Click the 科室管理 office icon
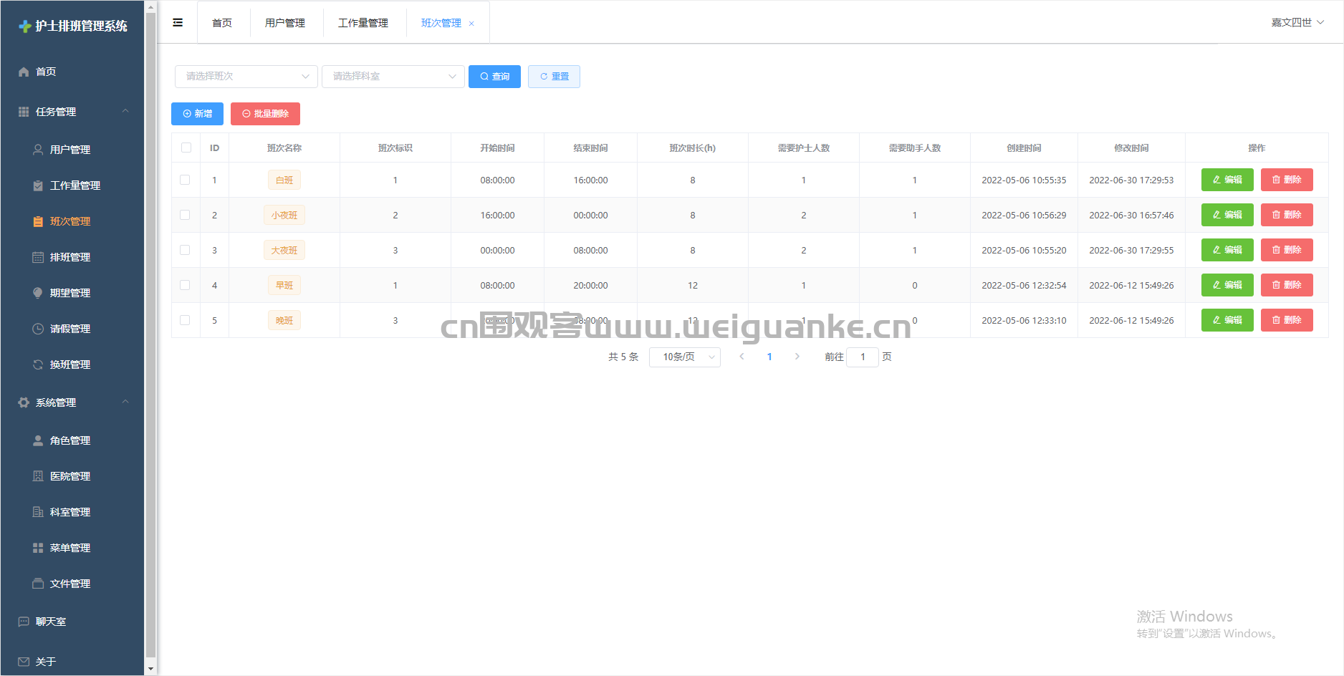This screenshot has width=1344, height=676. click(x=38, y=512)
